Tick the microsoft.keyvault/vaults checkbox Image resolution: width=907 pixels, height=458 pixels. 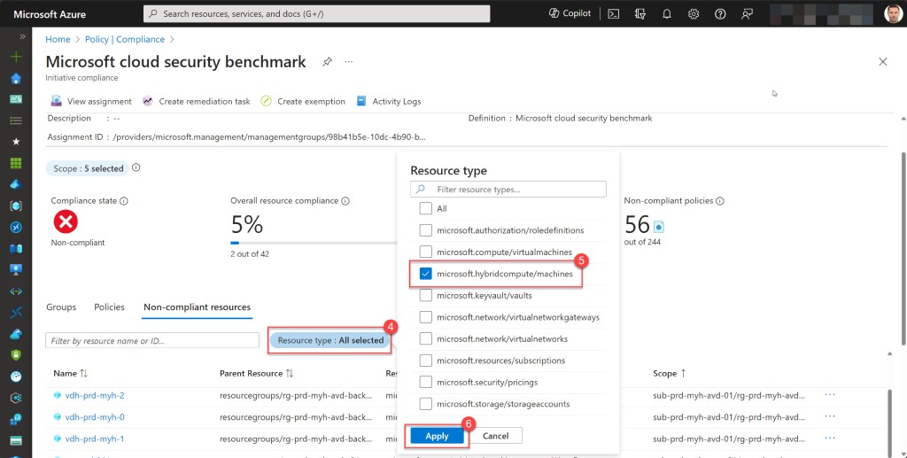[426, 295]
